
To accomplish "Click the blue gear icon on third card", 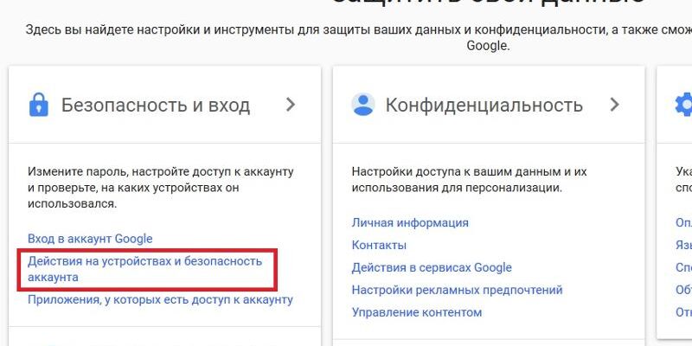I will (683, 105).
